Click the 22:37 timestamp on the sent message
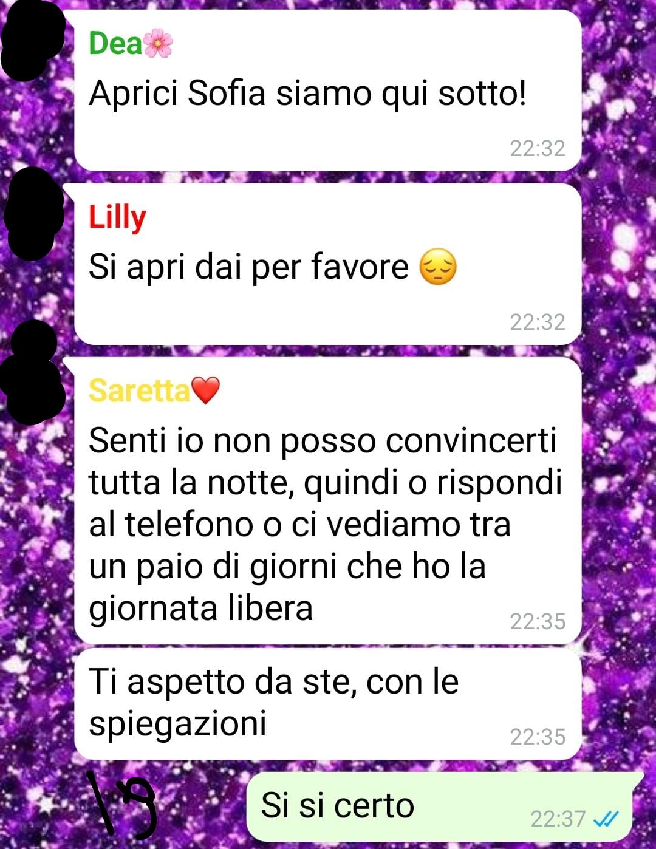The height and width of the screenshot is (849, 656). 558,819
